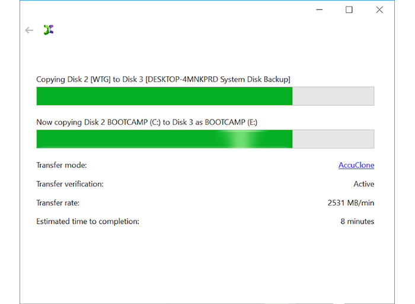Open the AccuClone transfer mode link
Image resolution: width=415 pixels, height=304 pixels.
coord(356,166)
